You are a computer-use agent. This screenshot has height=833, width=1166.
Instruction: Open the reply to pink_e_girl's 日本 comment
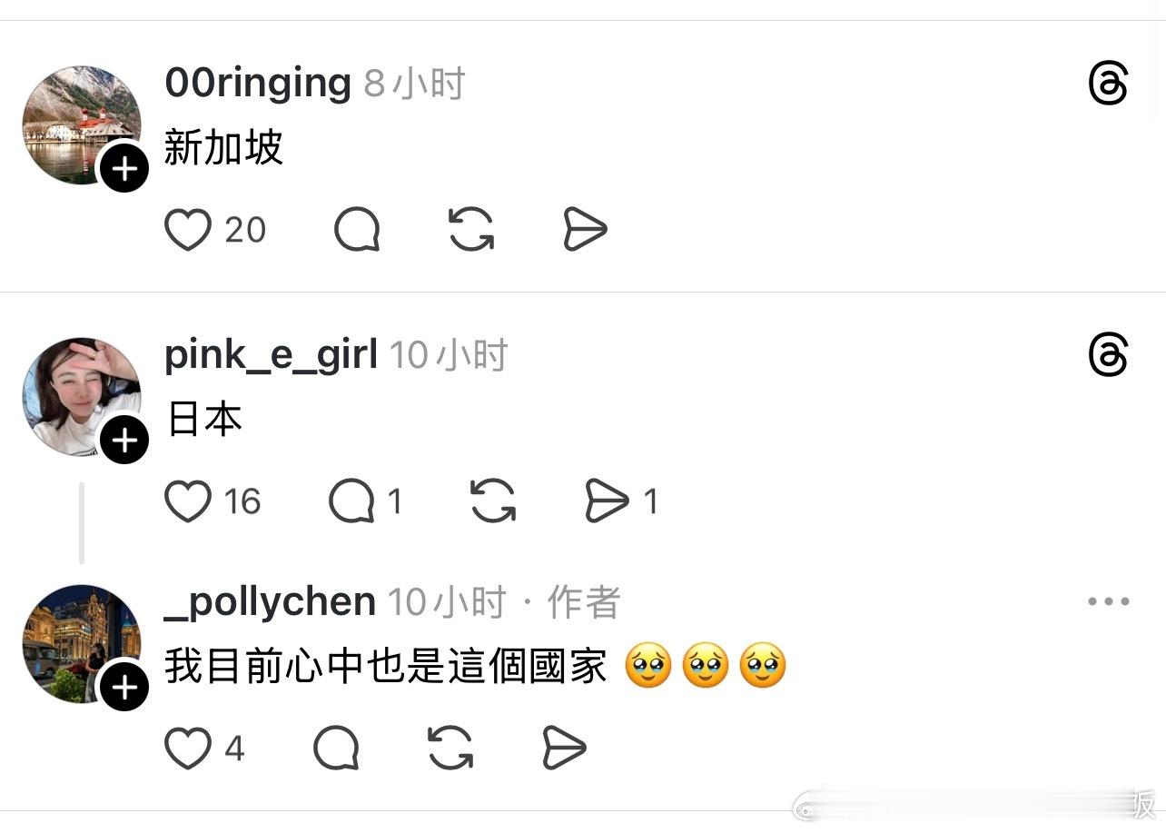point(352,501)
